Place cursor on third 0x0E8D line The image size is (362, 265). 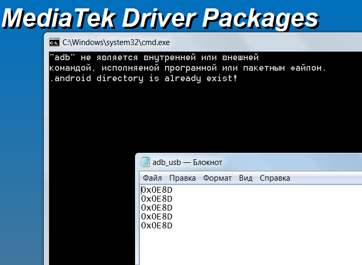point(157,208)
